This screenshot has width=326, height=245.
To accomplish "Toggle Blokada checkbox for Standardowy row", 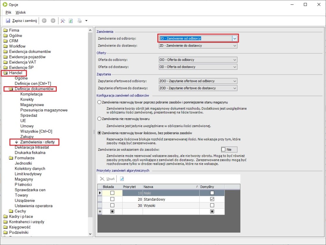I will 112,199.
